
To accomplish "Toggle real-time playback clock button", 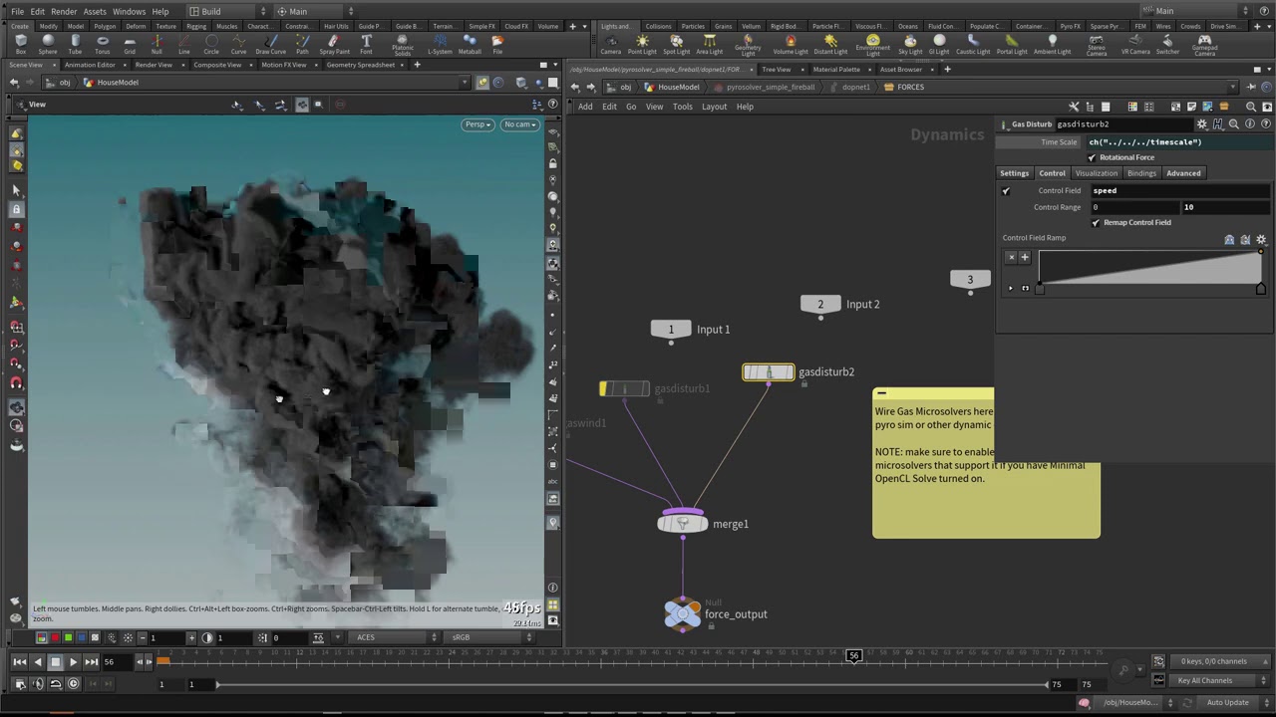I will (73, 684).
